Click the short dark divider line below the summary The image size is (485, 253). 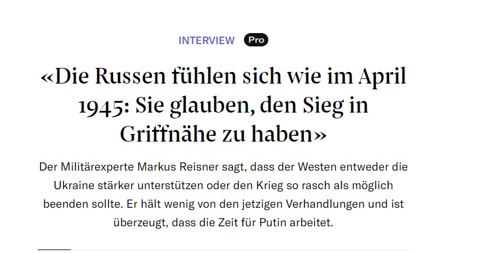coord(54,250)
